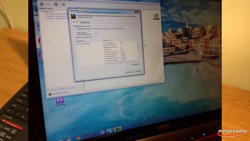Select GeForce GTX 830M in components list
250x141 pixels.
(x=83, y=43)
